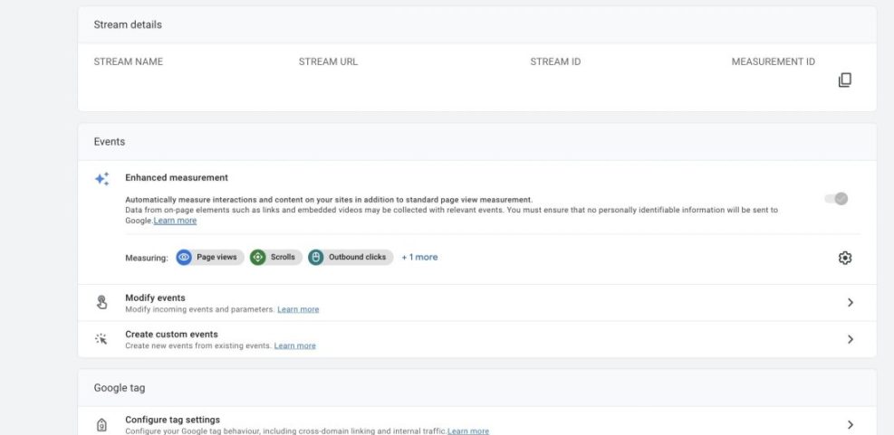Screen dimensions: 894x435
Task: Copy the Measurement ID with the copy icon
Action: click(844, 80)
